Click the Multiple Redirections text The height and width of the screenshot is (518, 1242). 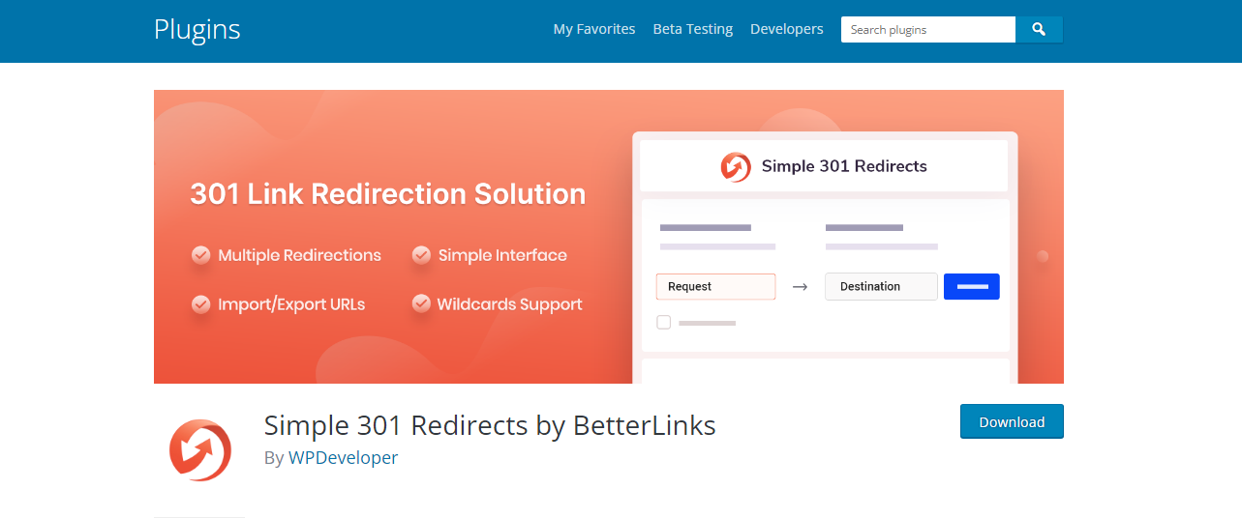(x=300, y=255)
